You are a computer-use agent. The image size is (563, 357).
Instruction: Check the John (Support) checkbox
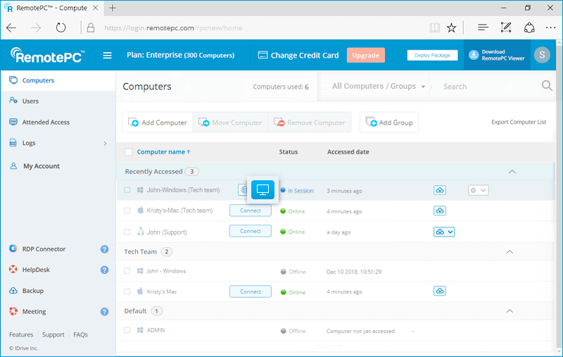[127, 232]
